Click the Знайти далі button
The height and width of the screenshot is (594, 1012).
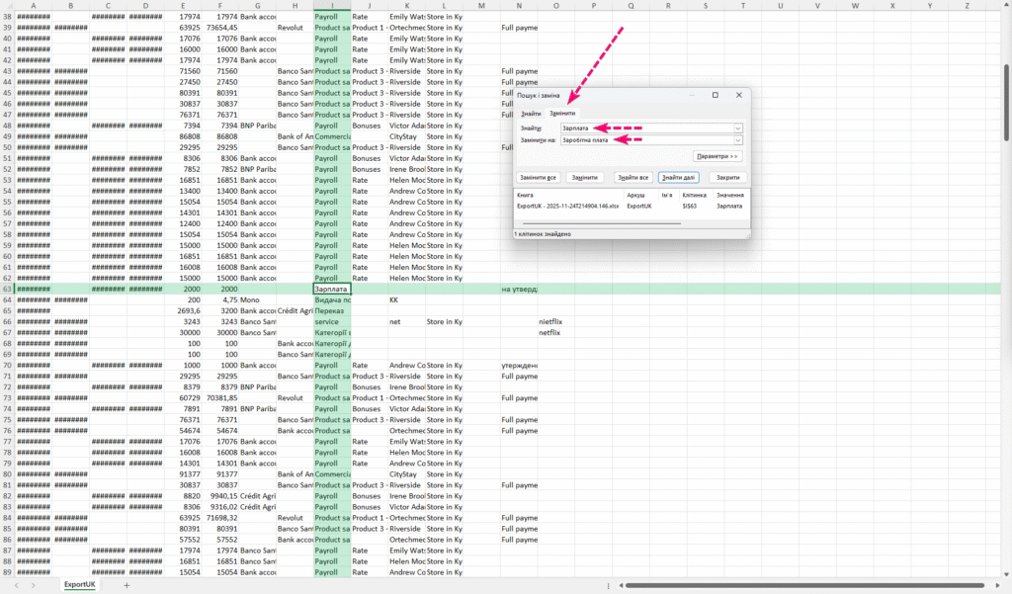[x=678, y=178]
